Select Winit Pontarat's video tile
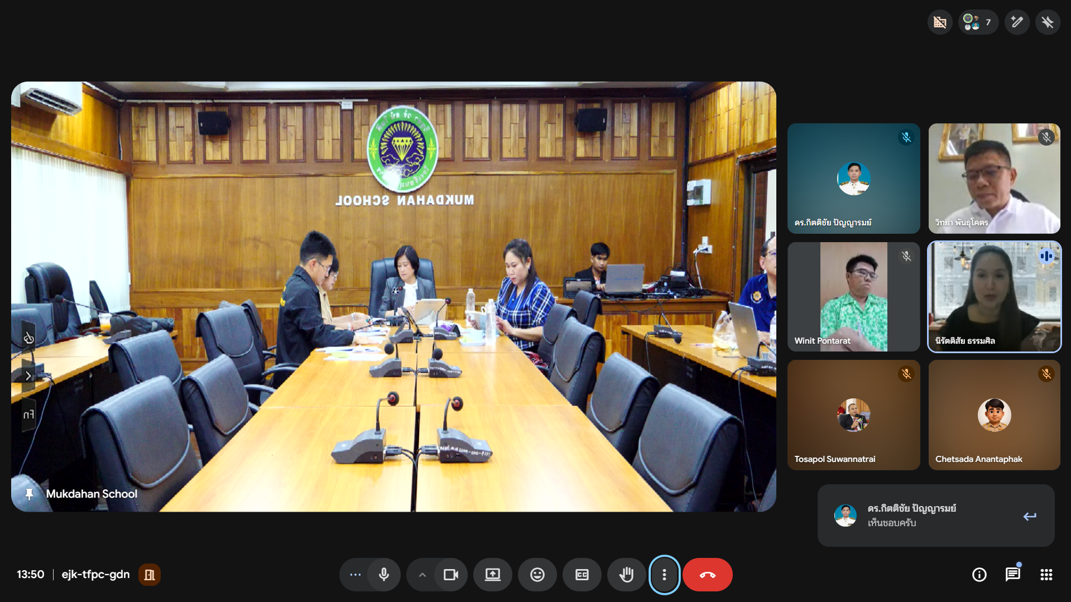 pos(853,296)
